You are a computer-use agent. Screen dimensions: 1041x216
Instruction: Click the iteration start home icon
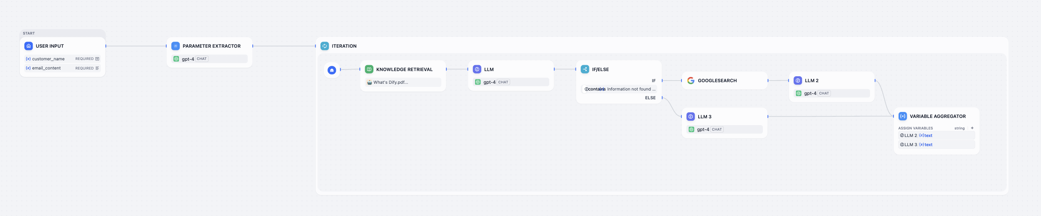[x=332, y=70]
